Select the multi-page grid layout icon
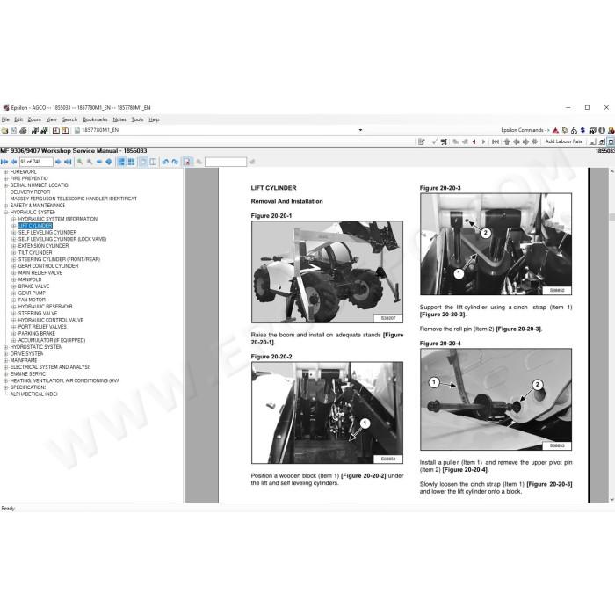The height and width of the screenshot is (615, 615). (132, 162)
